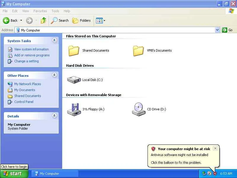Expand the Address bar dropdown

point(217,30)
